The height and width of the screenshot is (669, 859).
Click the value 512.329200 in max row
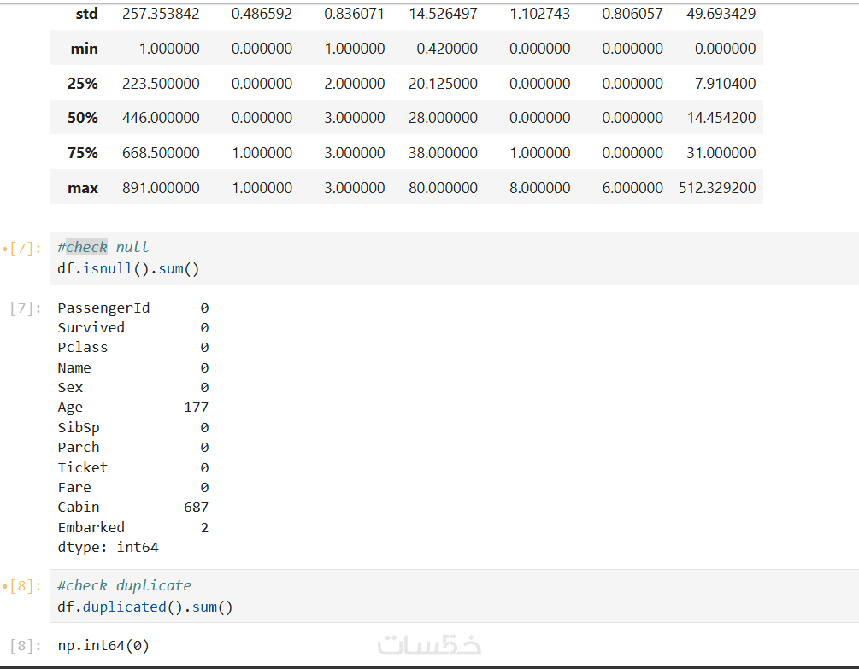tap(717, 188)
